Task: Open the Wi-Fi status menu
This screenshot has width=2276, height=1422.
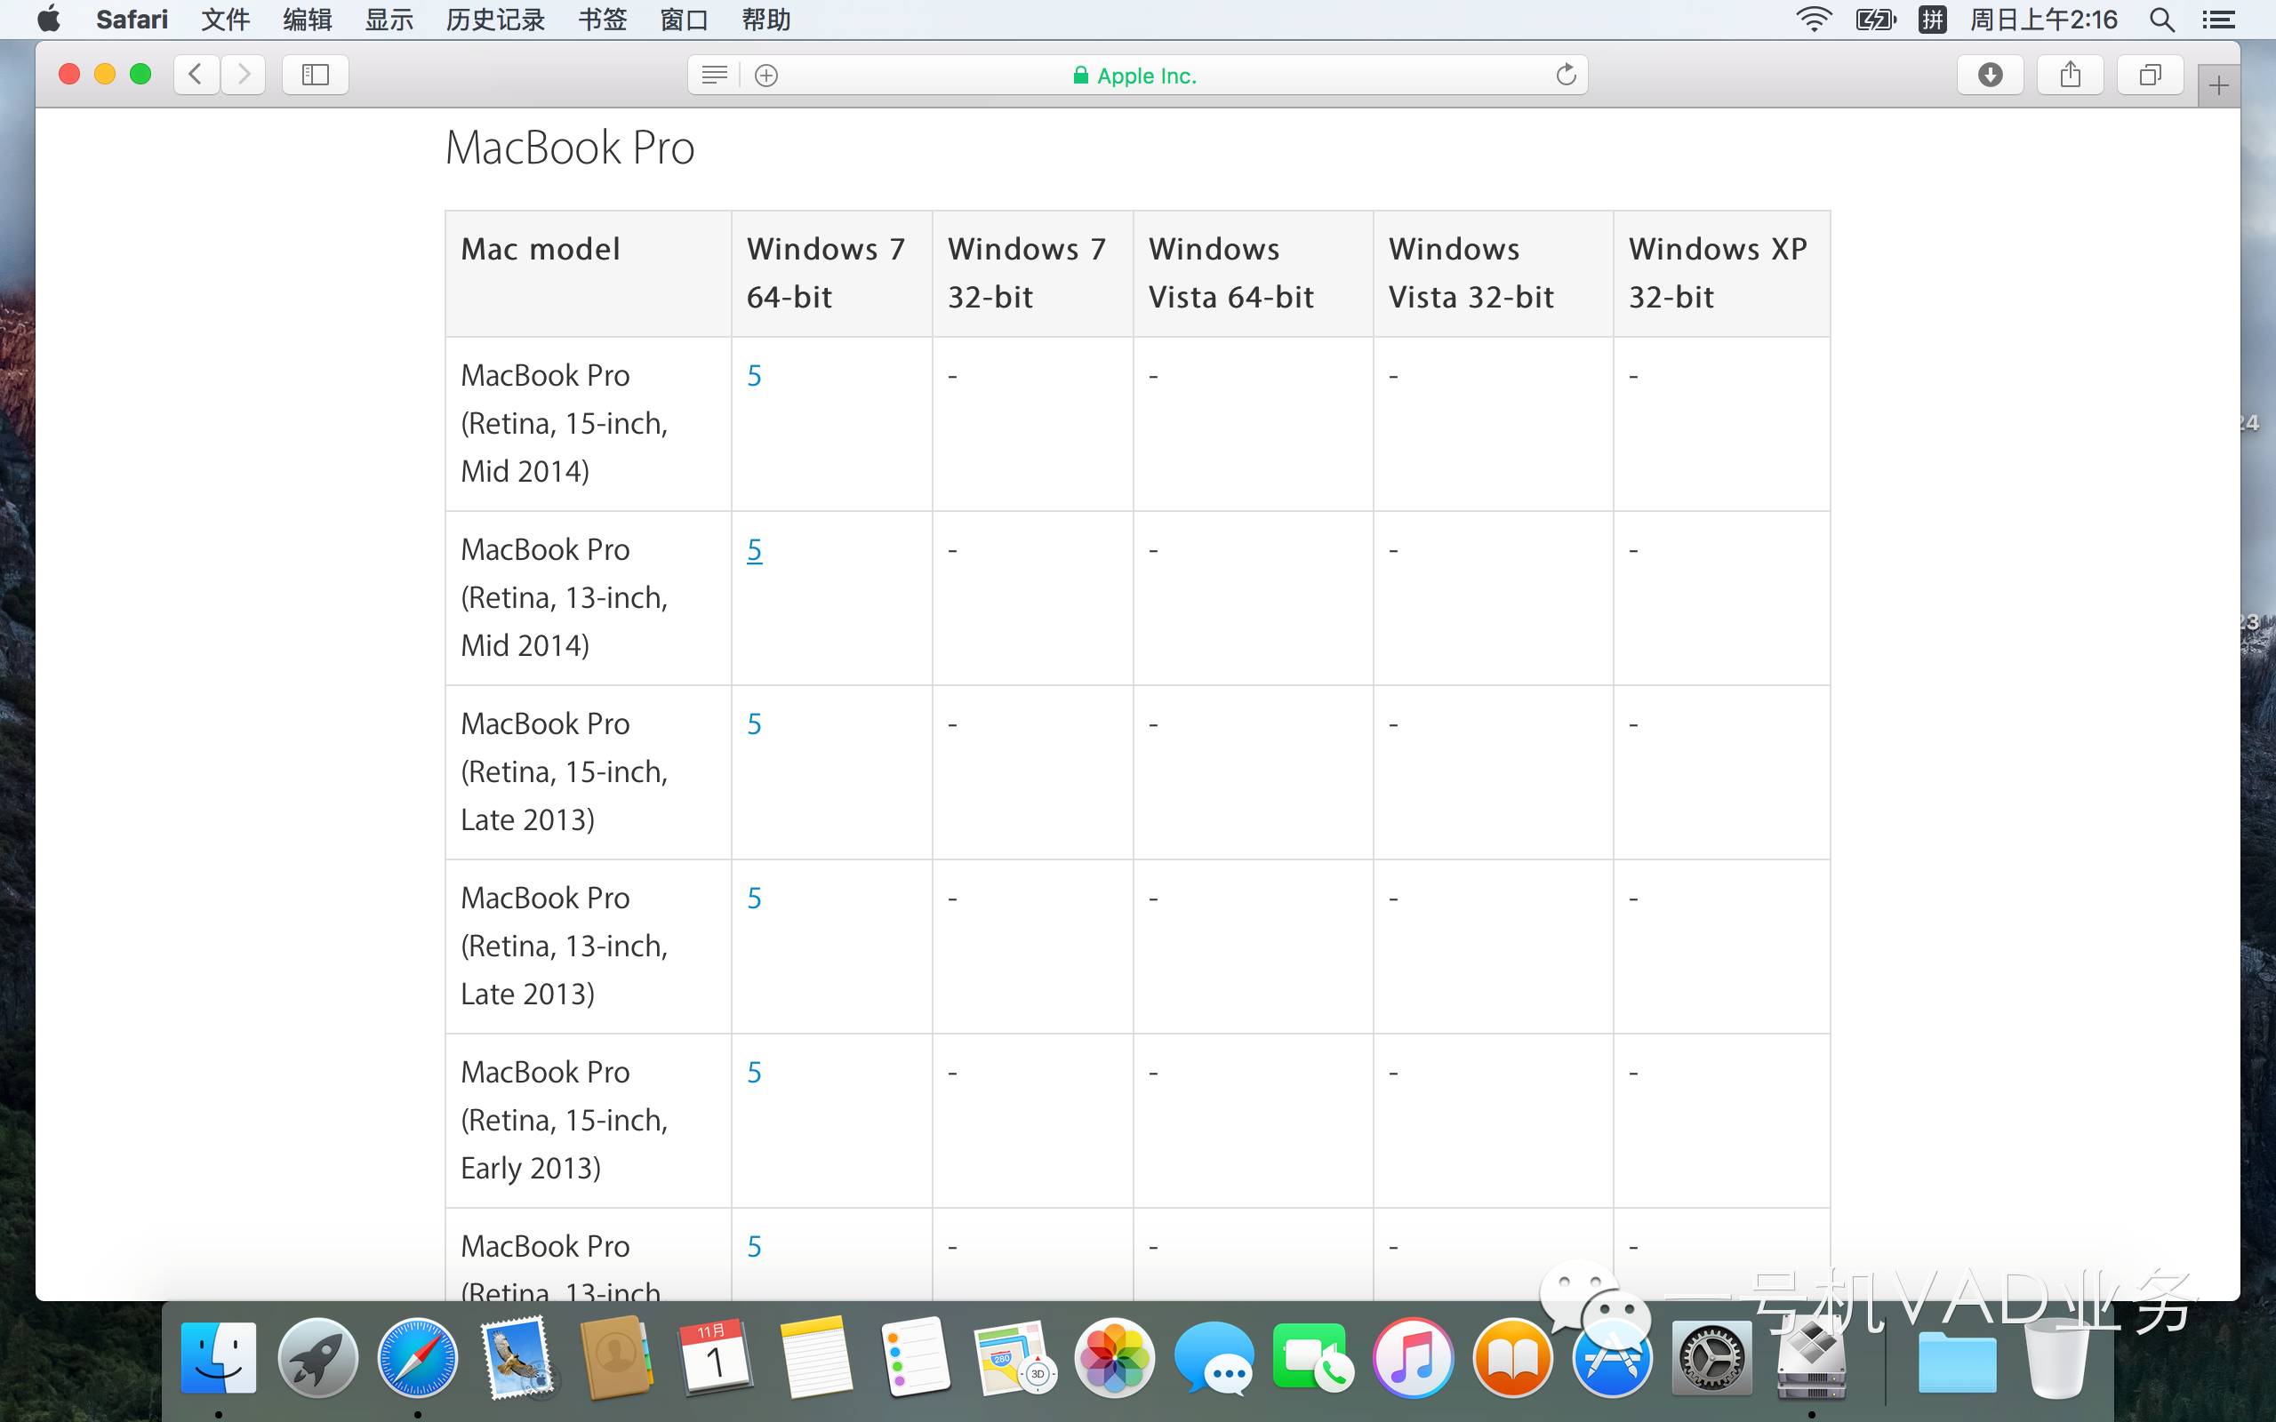Action: click(1814, 20)
